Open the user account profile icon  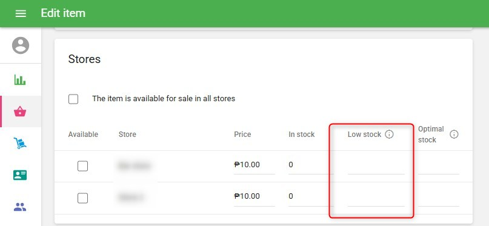click(x=21, y=45)
